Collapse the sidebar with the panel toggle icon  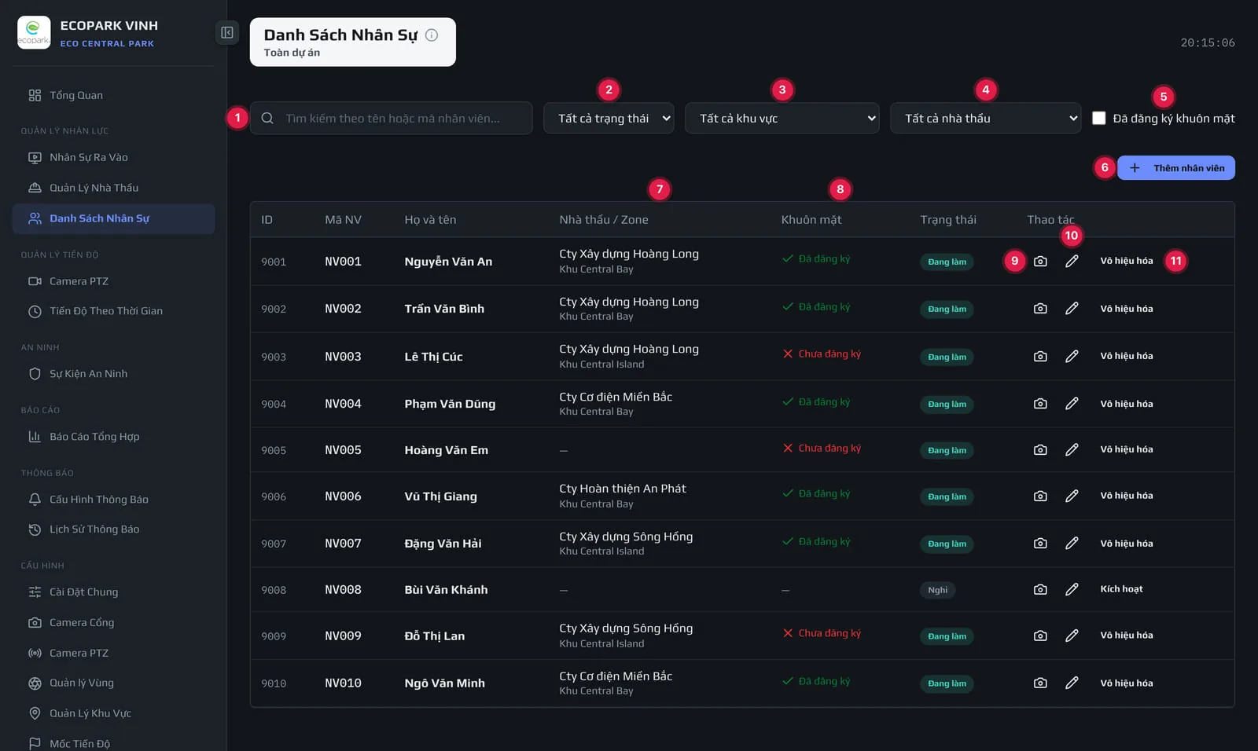227,32
